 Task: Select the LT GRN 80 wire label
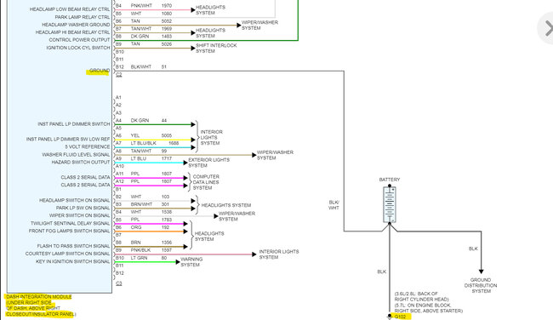coord(149,258)
